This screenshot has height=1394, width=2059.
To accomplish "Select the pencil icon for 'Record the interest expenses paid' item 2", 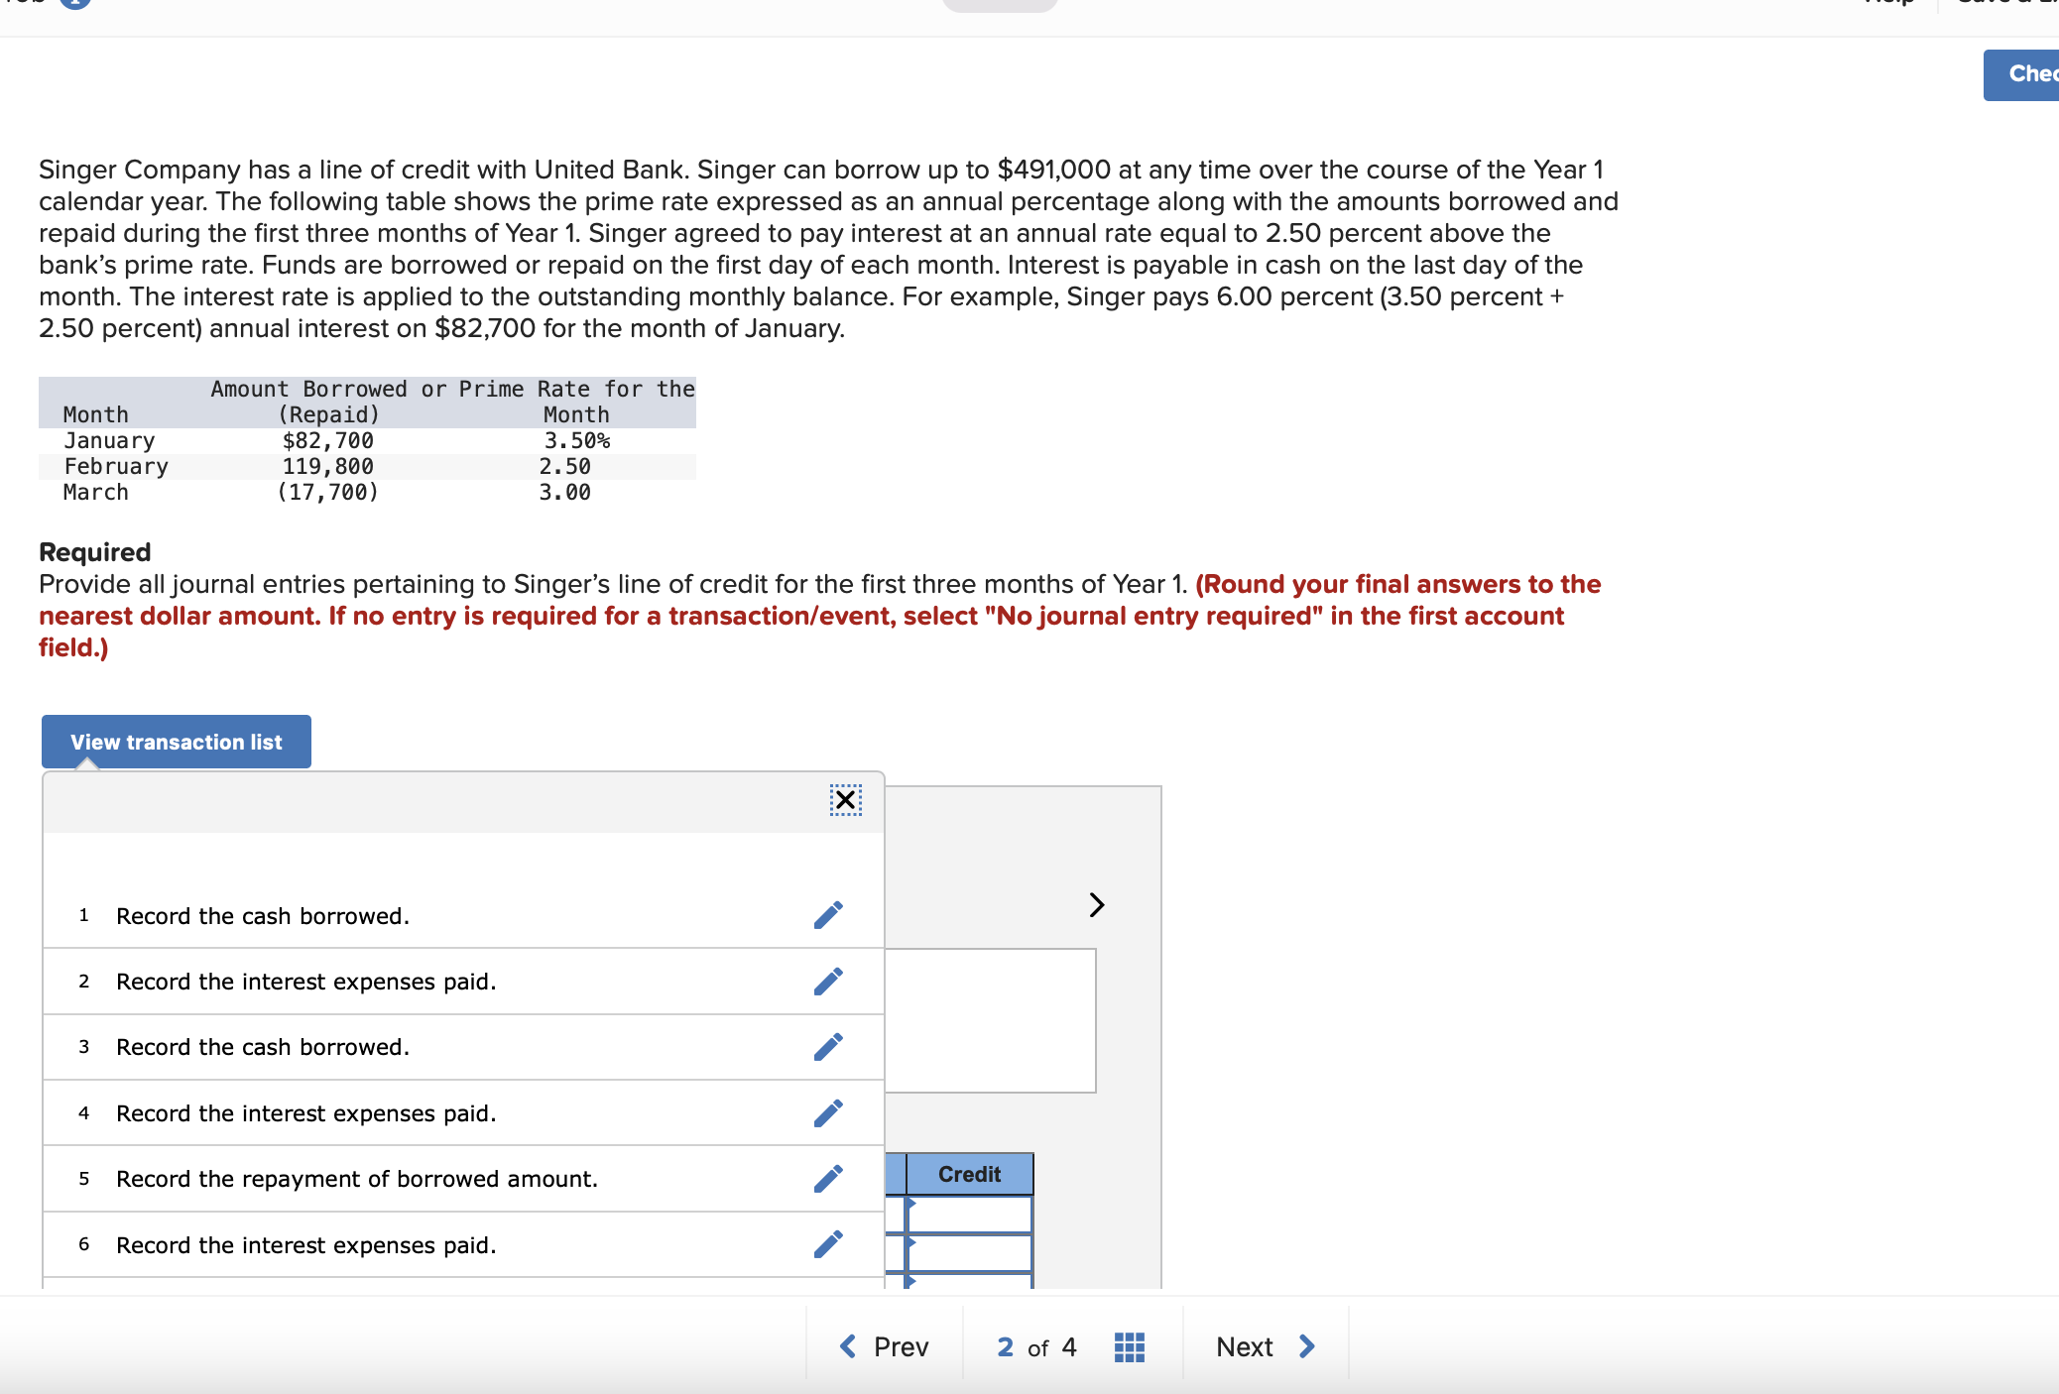I will 828,981.
